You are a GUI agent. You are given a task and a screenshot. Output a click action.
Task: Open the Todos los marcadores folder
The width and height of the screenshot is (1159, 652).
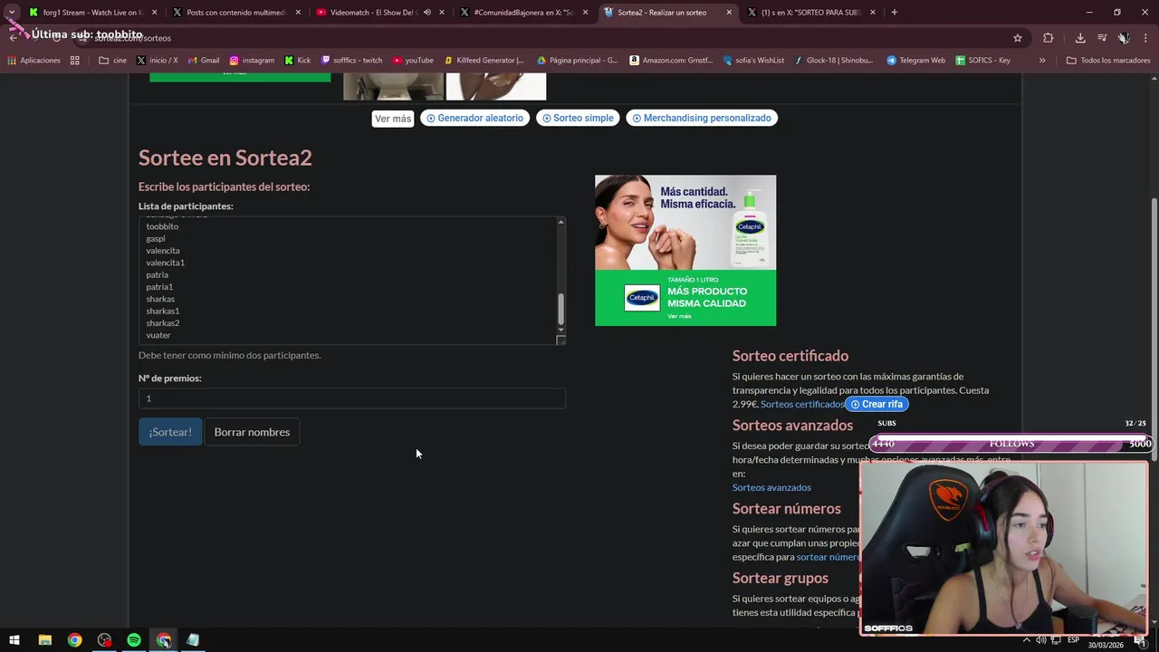[1108, 61]
